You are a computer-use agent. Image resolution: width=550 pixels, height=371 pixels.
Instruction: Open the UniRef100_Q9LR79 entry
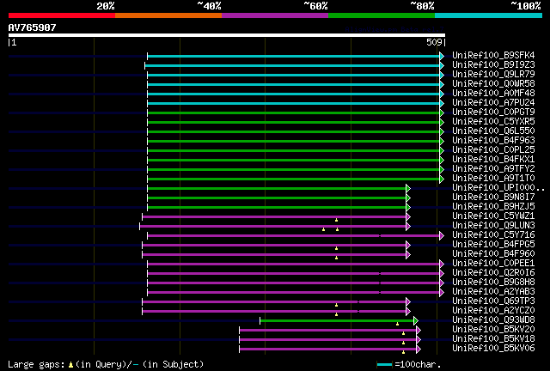pos(493,75)
